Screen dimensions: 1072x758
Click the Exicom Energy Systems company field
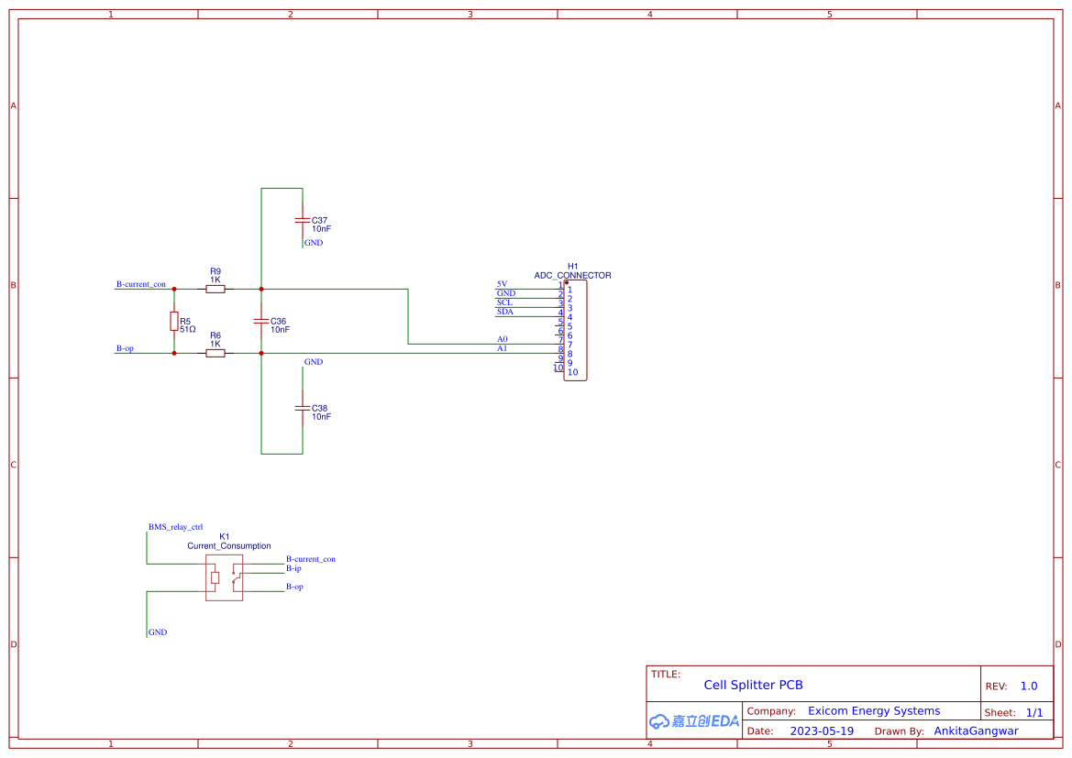[x=874, y=710]
